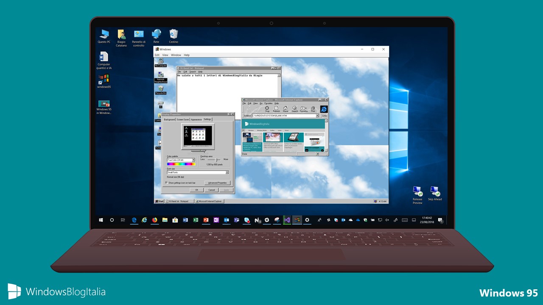Open Microsoft Teams taskbar icon
Screen dimensions: 543x305
(x=236, y=220)
